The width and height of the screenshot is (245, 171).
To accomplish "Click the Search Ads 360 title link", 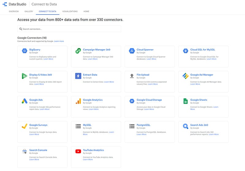I will (x=199, y=125).
